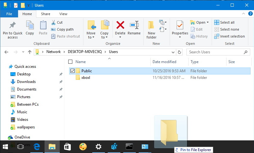Open Task View on the taskbar
The width and height of the screenshot is (254, 153).
21,147
